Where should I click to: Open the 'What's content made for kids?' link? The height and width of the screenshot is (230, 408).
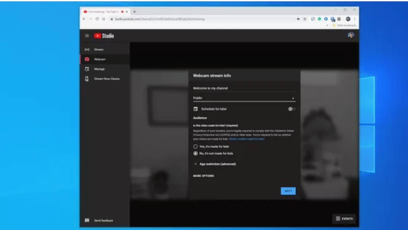(247, 139)
